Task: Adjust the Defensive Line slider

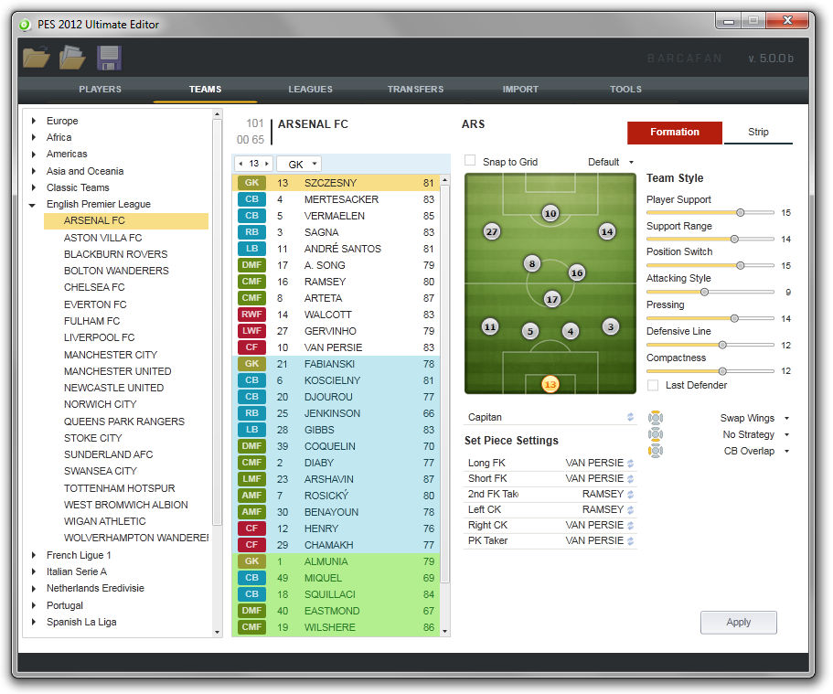Action: (722, 345)
